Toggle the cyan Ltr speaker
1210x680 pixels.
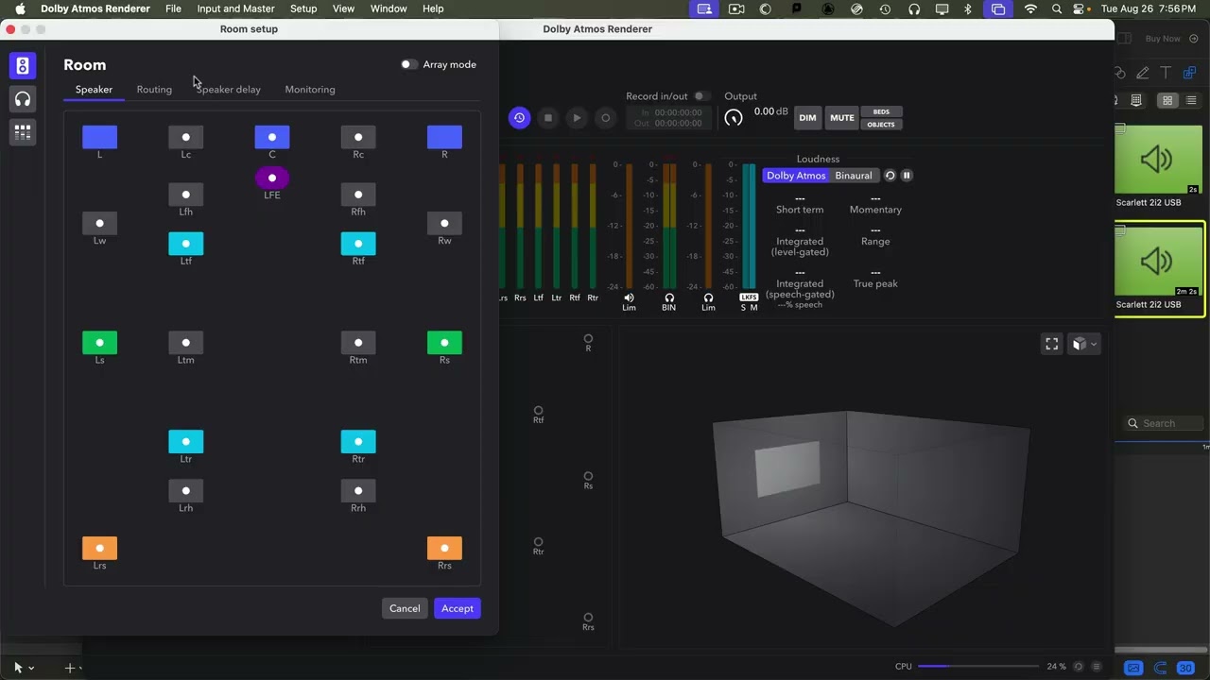coord(186,441)
